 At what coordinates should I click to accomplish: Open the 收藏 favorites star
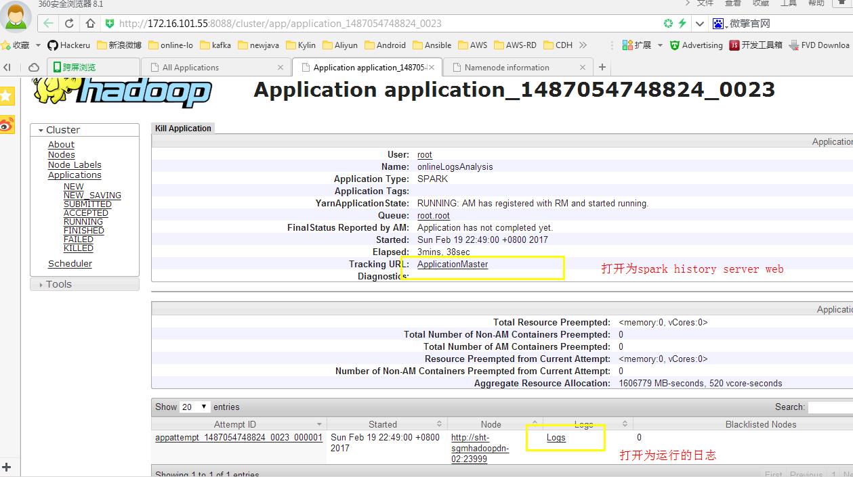16,45
